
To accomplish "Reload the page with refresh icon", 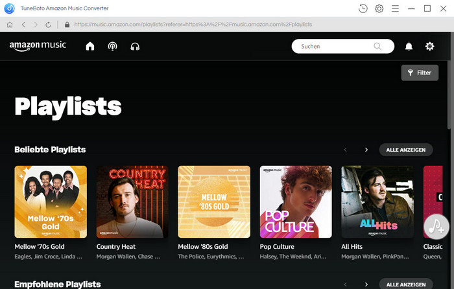I will (49, 25).
